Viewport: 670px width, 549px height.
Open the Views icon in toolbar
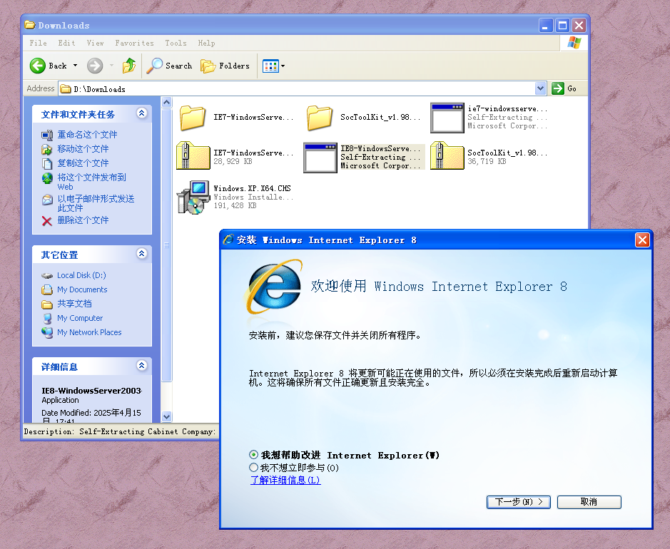(270, 66)
